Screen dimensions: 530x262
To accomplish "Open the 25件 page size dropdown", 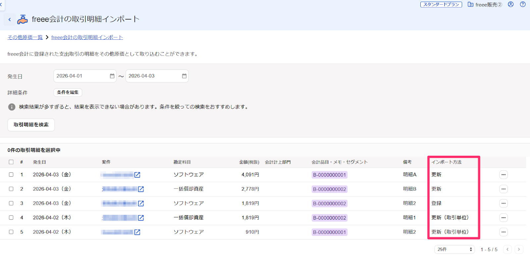I will coord(454,249).
